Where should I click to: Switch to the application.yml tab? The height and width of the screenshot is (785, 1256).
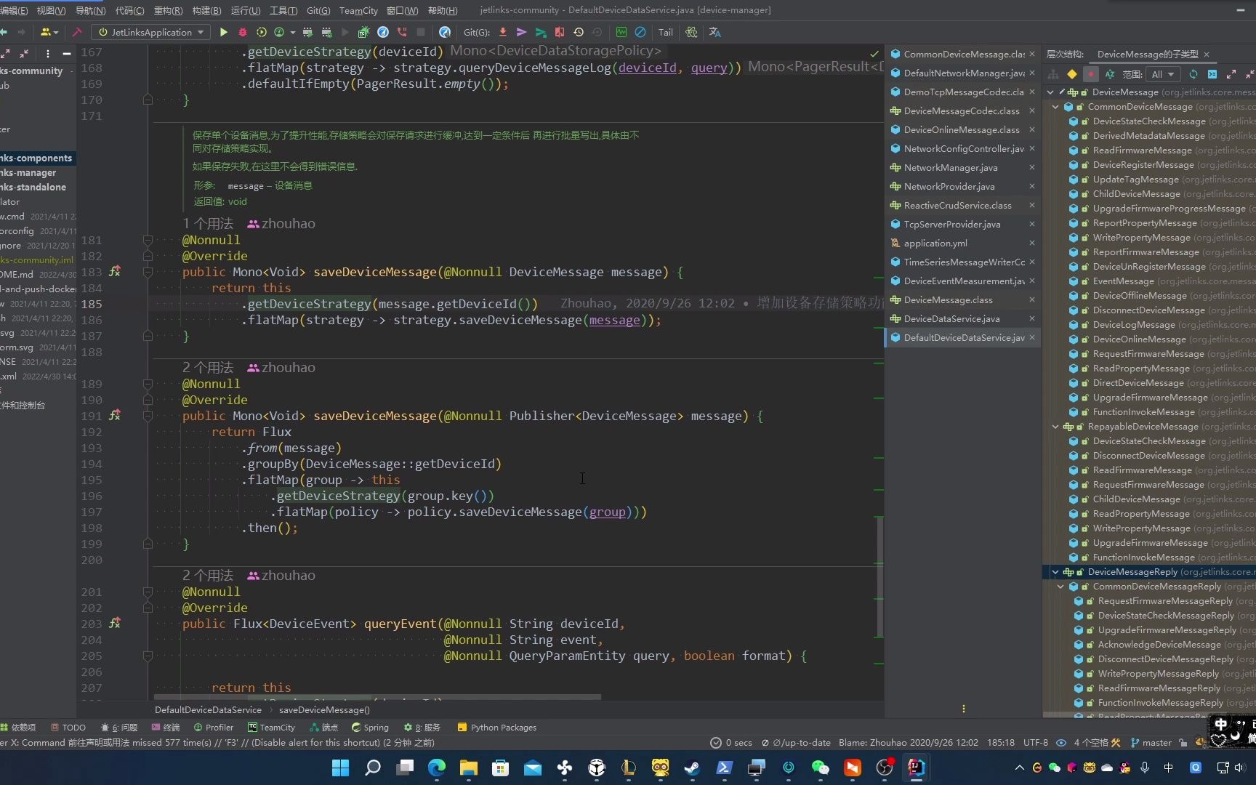pyautogui.click(x=935, y=243)
